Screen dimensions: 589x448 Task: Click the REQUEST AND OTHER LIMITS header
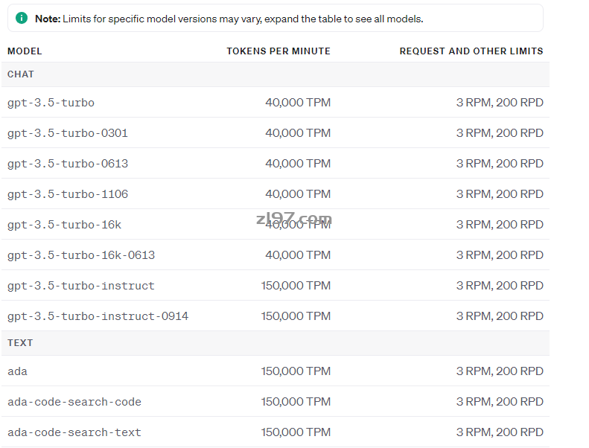471,51
